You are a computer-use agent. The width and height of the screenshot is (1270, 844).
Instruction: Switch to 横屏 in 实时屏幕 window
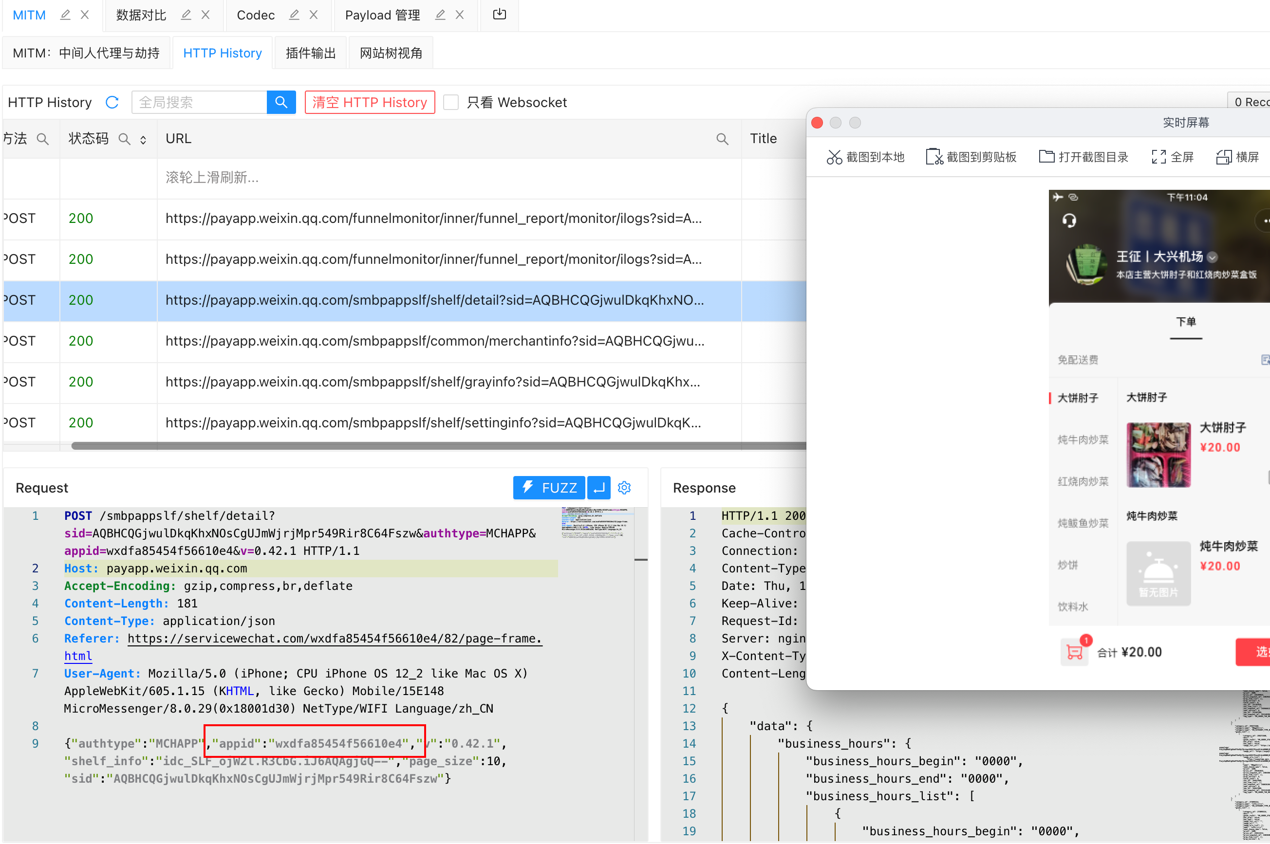(x=1237, y=157)
